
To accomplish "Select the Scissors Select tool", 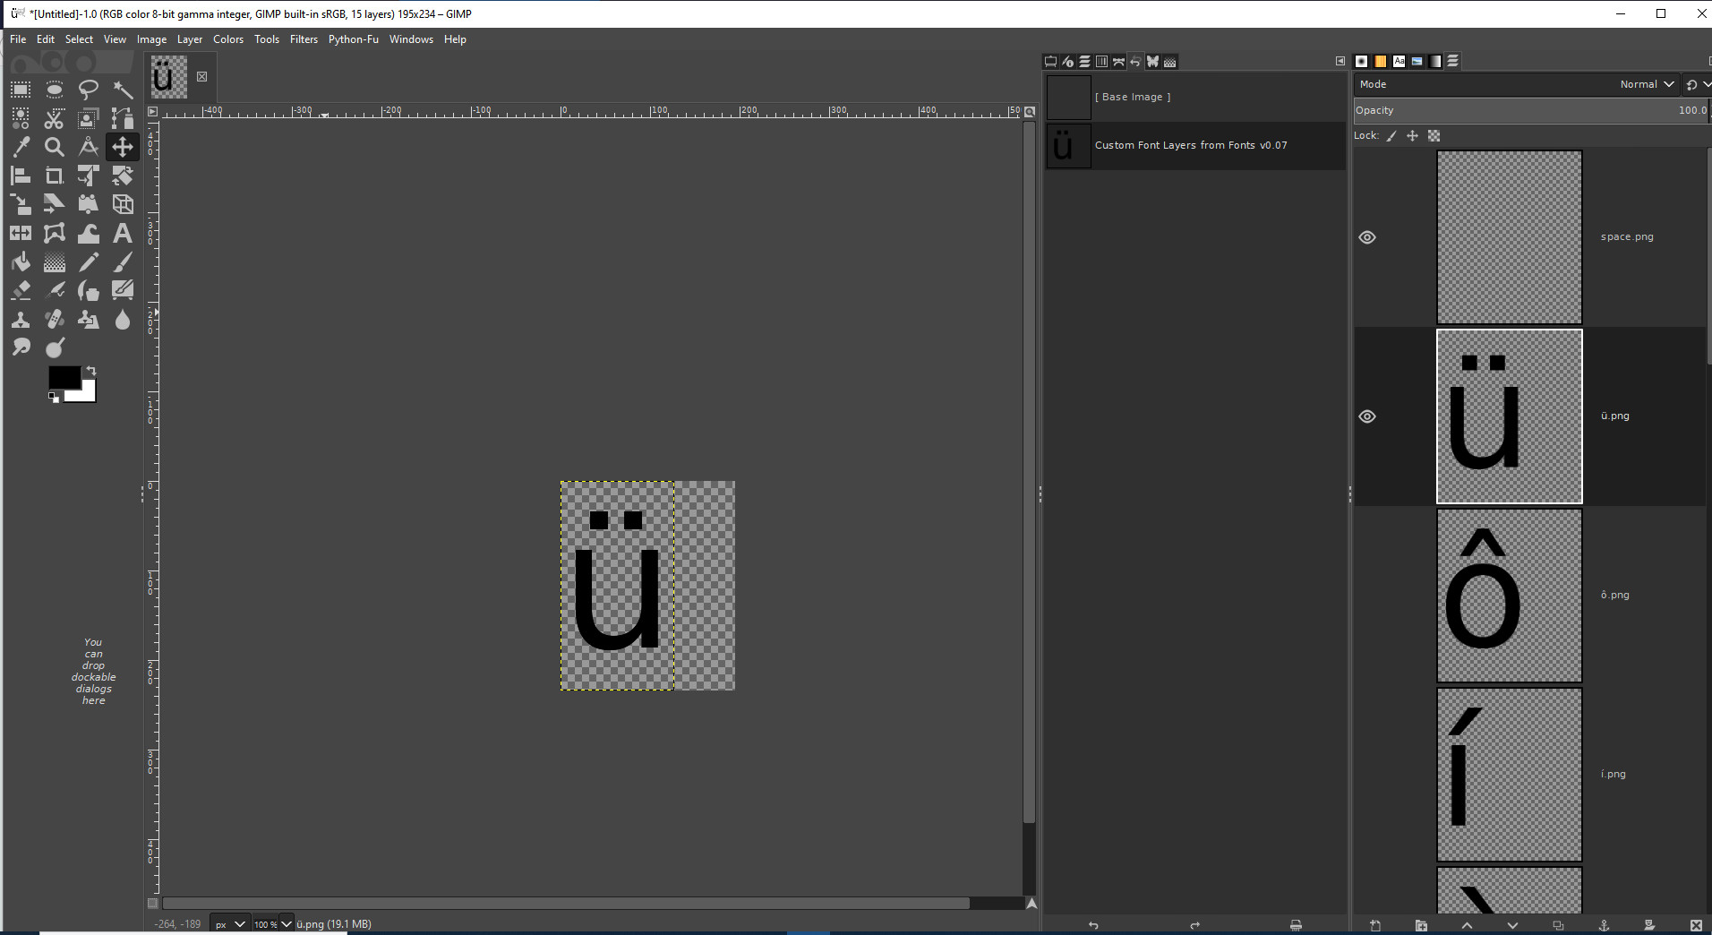I will click(55, 118).
